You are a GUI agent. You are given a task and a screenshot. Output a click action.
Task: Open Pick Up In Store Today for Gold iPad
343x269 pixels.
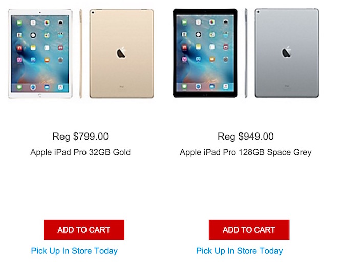click(x=74, y=251)
